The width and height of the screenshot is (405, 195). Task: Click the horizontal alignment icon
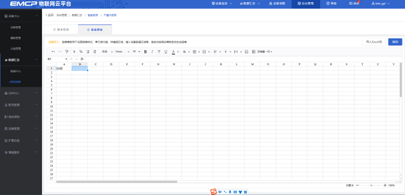(215, 51)
